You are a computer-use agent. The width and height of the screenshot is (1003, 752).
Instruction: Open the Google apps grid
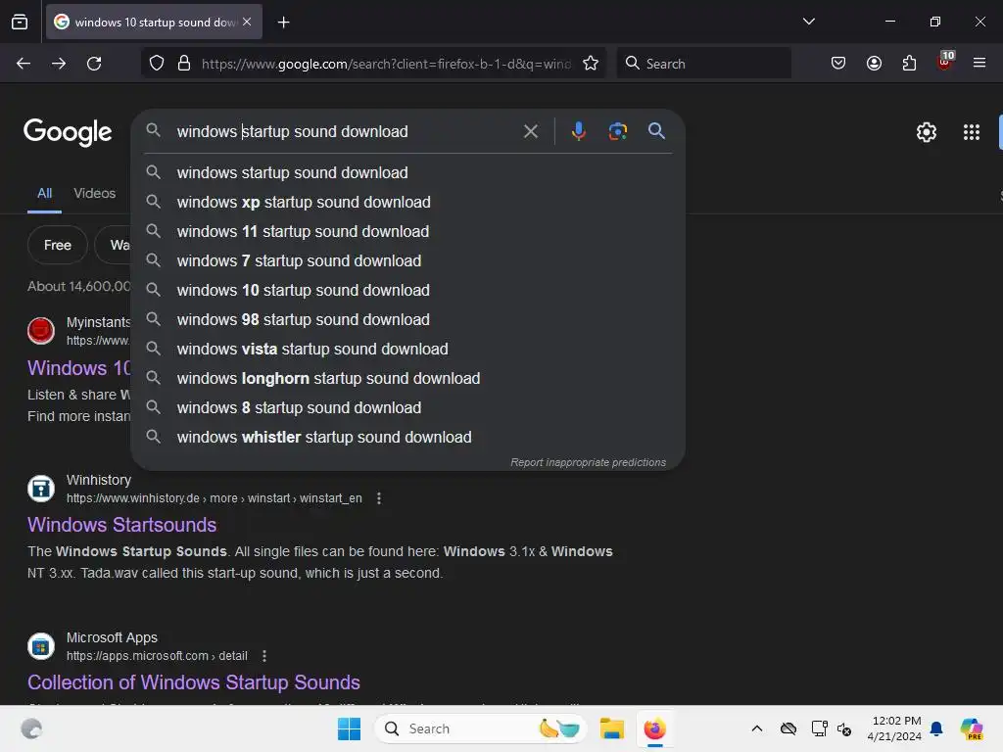pos(971,132)
